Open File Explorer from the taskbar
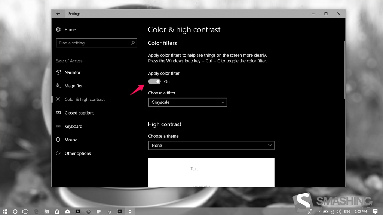 (x=47, y=211)
